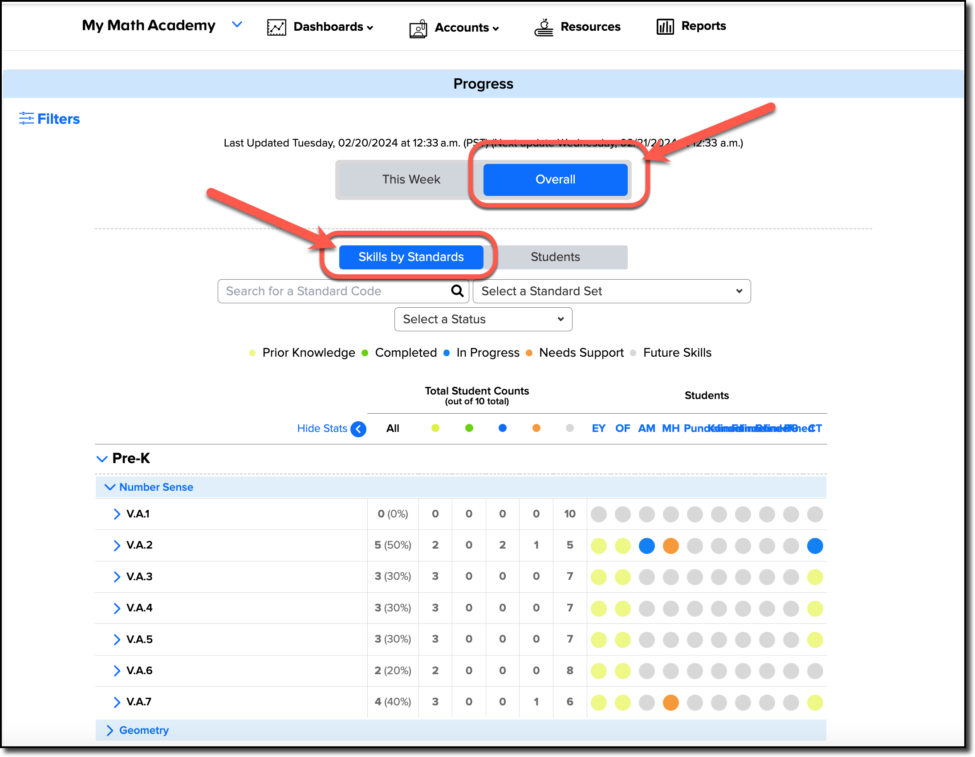Click the EY student link
Image resolution: width=975 pixels, height=757 pixels.
[599, 428]
